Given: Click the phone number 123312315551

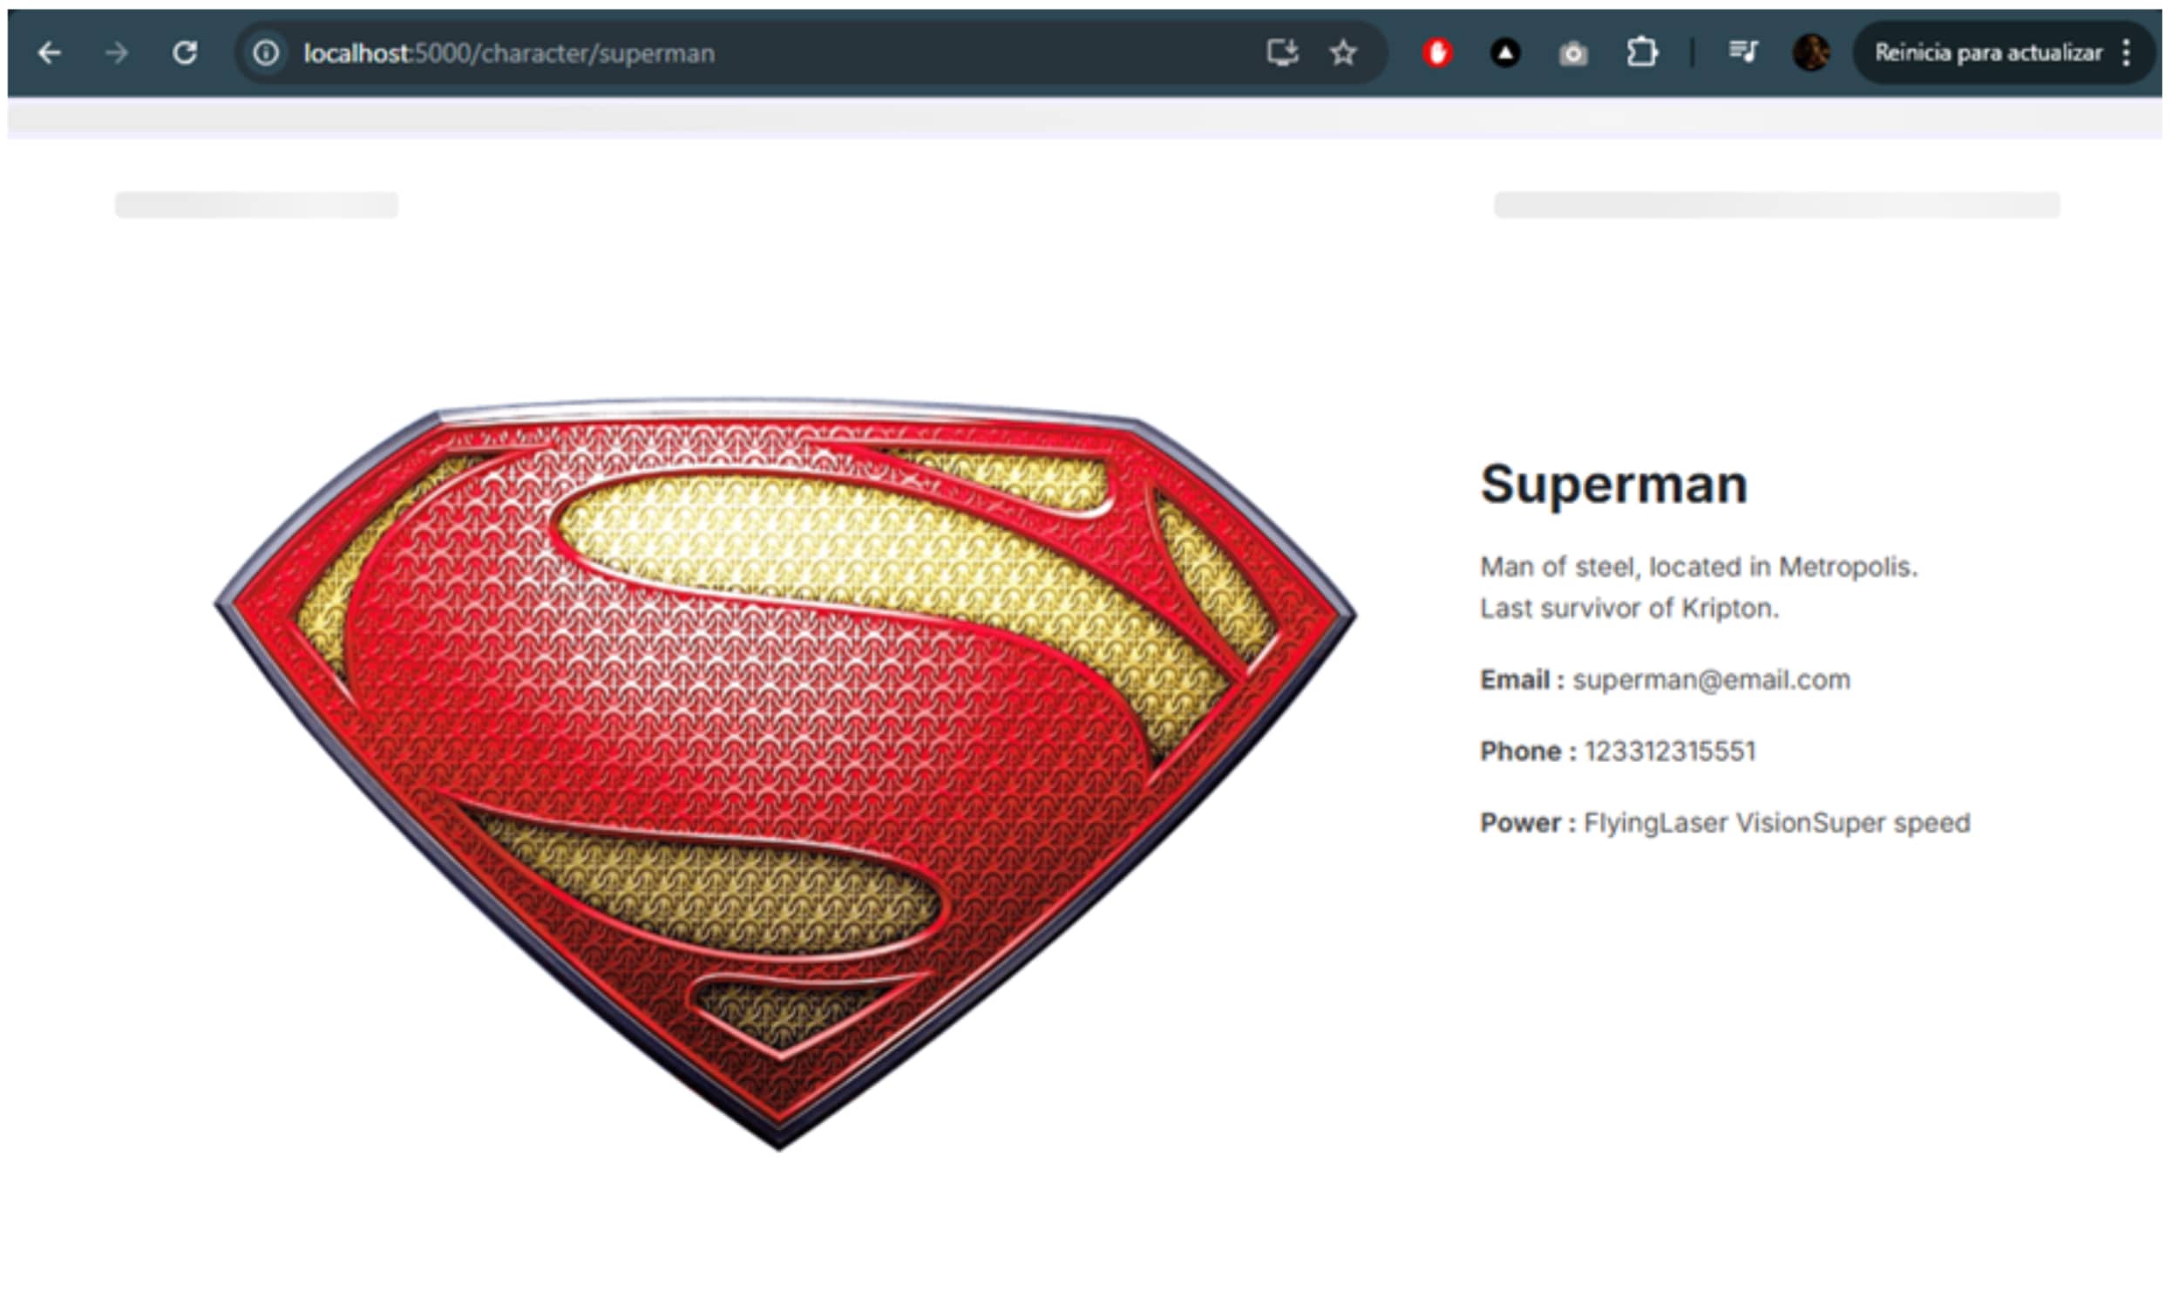Looking at the screenshot, I should (1670, 752).
